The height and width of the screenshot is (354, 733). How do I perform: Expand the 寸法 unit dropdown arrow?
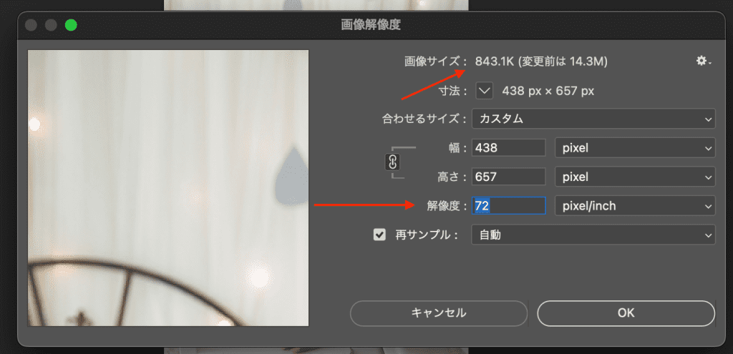click(485, 91)
